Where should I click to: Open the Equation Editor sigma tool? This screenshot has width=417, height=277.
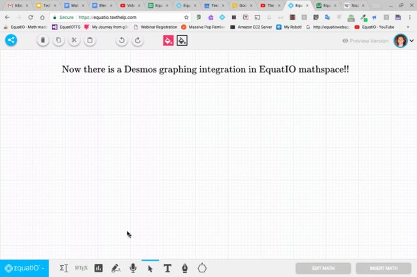(64, 269)
